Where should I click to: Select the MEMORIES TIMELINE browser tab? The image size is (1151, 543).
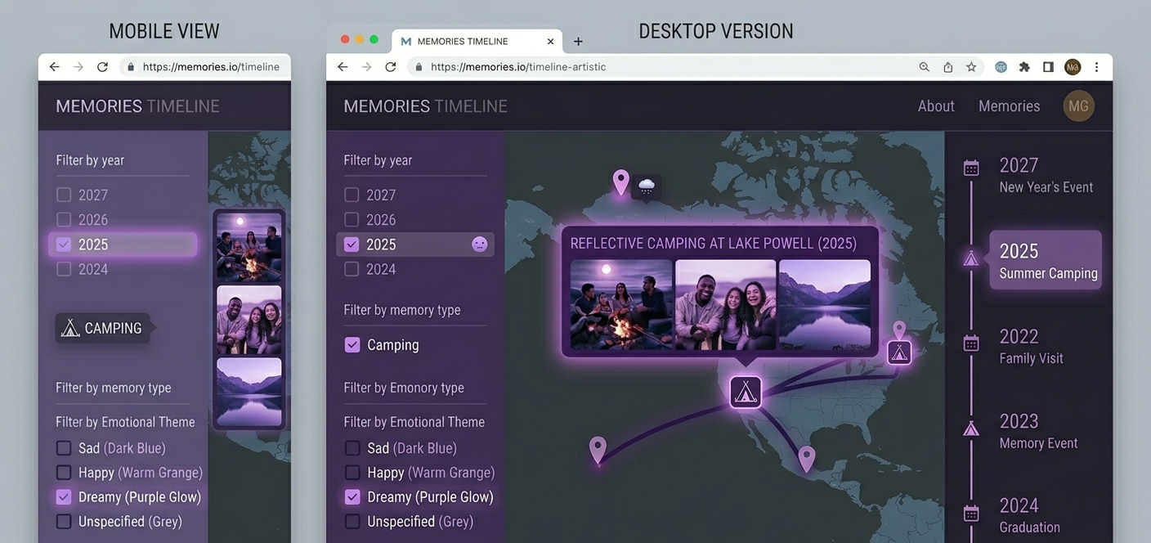point(477,41)
